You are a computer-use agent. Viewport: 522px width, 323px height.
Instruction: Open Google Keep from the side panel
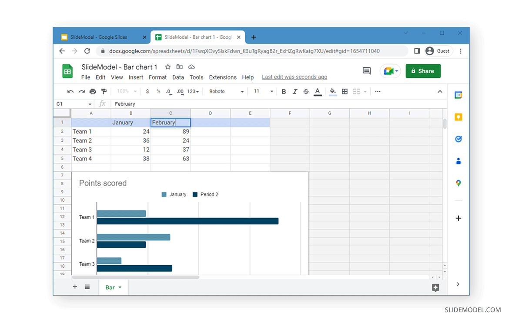click(458, 117)
